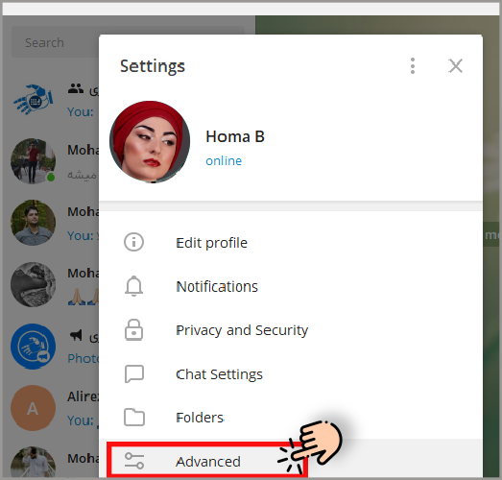Open Notifications settings
The image size is (502, 480).
tap(291, 286)
